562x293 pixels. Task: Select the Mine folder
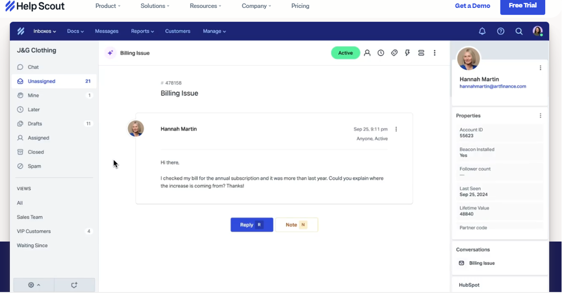click(54, 95)
